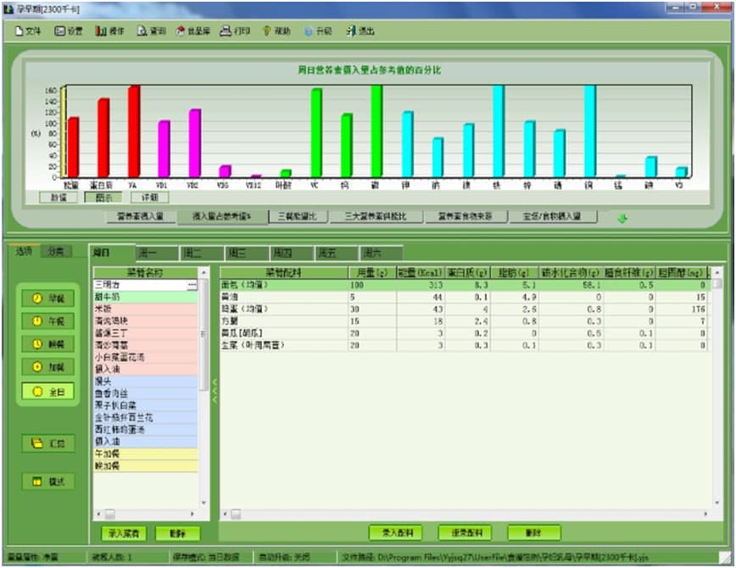Click the 能量(Kcal) column header
Viewport: 736px width, 568px height.
coord(420,273)
